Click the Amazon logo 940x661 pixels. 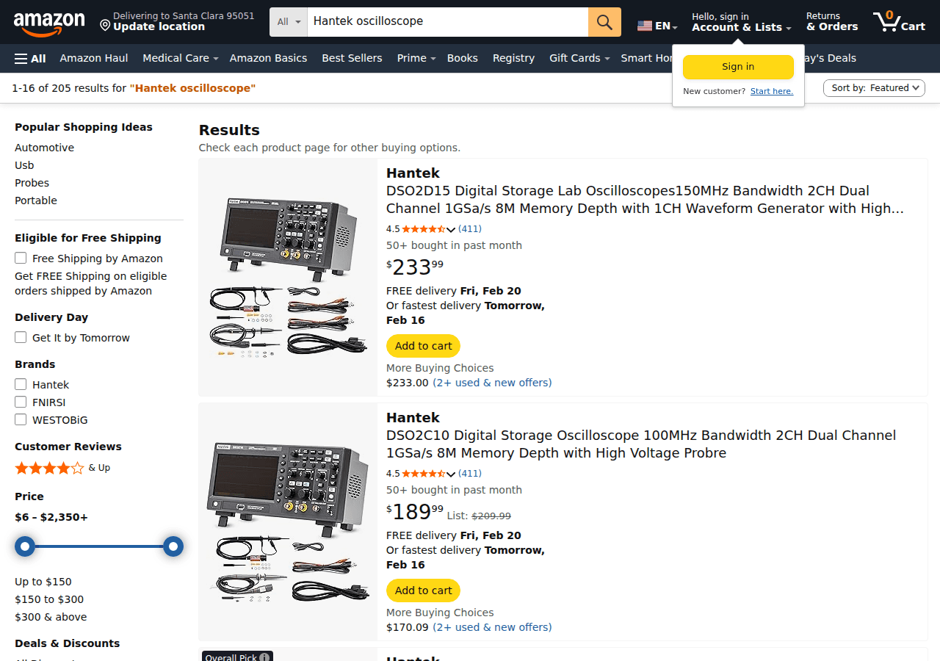[48, 23]
